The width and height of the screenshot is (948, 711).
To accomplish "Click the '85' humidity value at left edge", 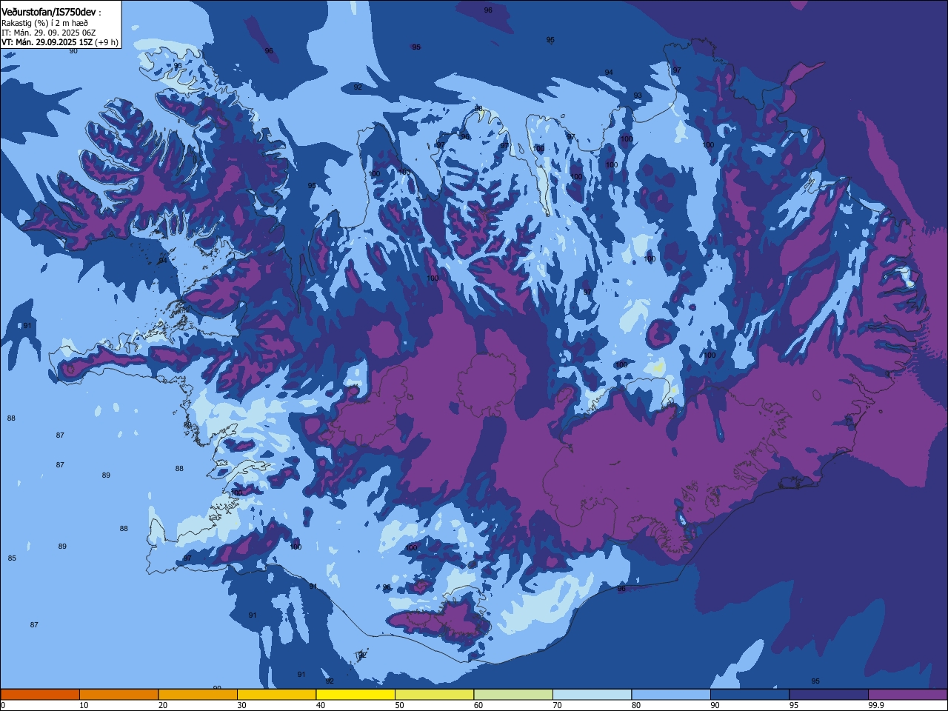I will [12, 558].
